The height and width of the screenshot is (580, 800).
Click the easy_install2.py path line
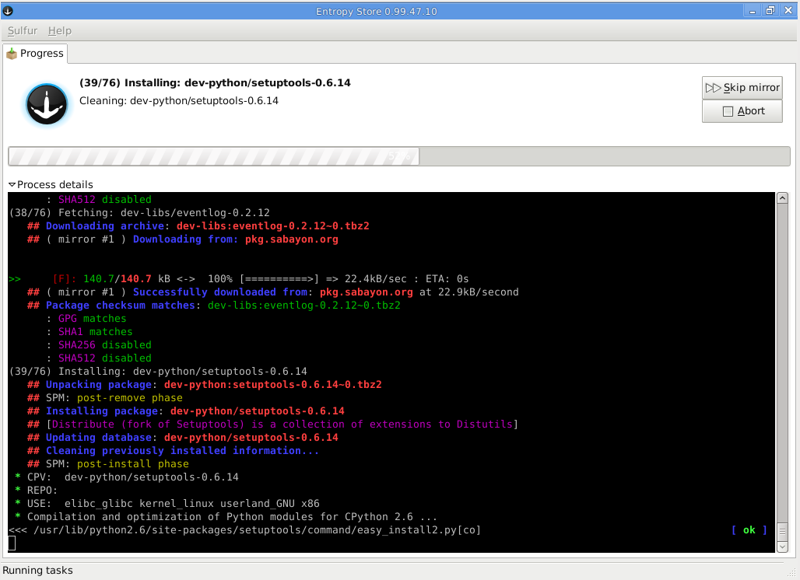245,530
